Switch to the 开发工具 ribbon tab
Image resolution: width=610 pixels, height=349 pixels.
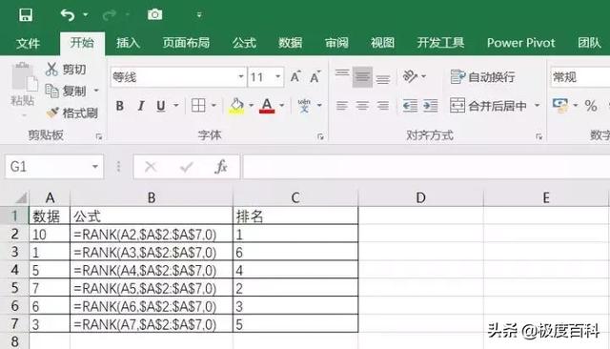pyautogui.click(x=440, y=42)
